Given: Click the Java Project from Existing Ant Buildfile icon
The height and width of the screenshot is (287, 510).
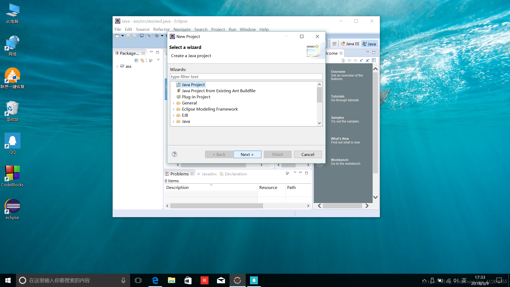Looking at the screenshot, I should [179, 90].
